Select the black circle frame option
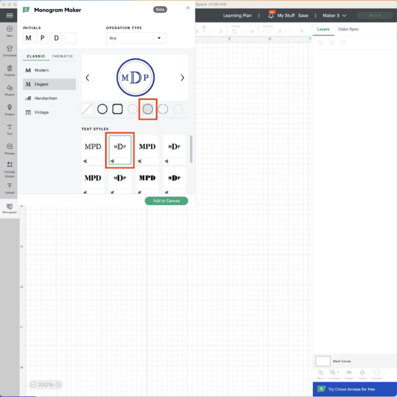Image resolution: width=397 pixels, height=397 pixels. click(x=103, y=109)
